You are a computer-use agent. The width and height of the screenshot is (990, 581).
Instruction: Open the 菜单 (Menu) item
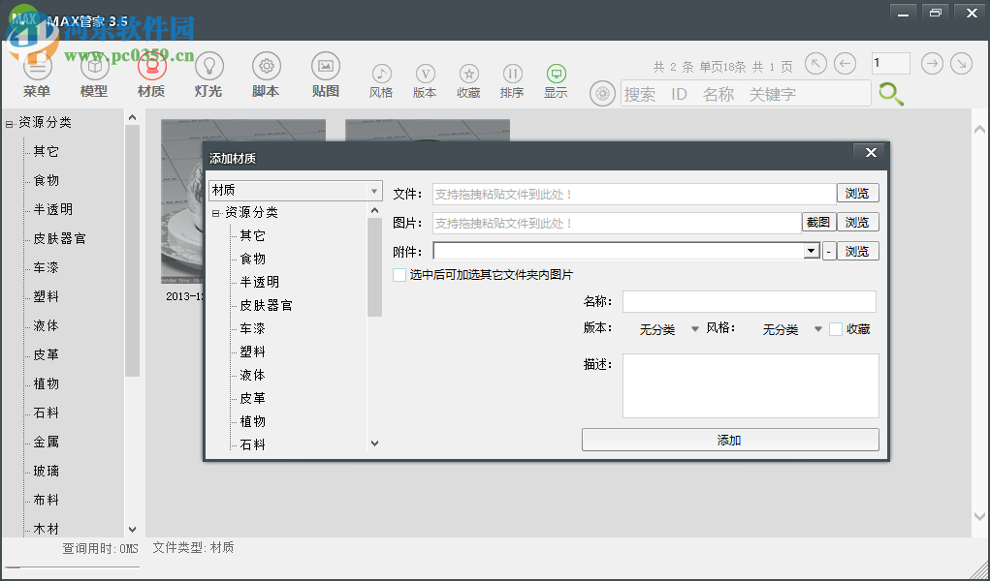click(37, 73)
